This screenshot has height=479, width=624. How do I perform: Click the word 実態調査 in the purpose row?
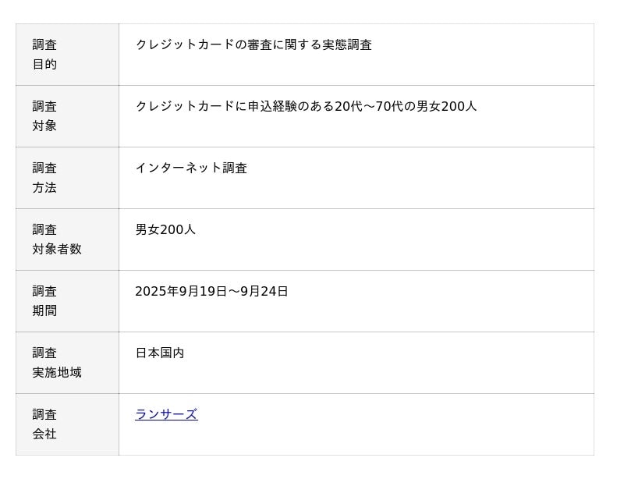click(347, 45)
